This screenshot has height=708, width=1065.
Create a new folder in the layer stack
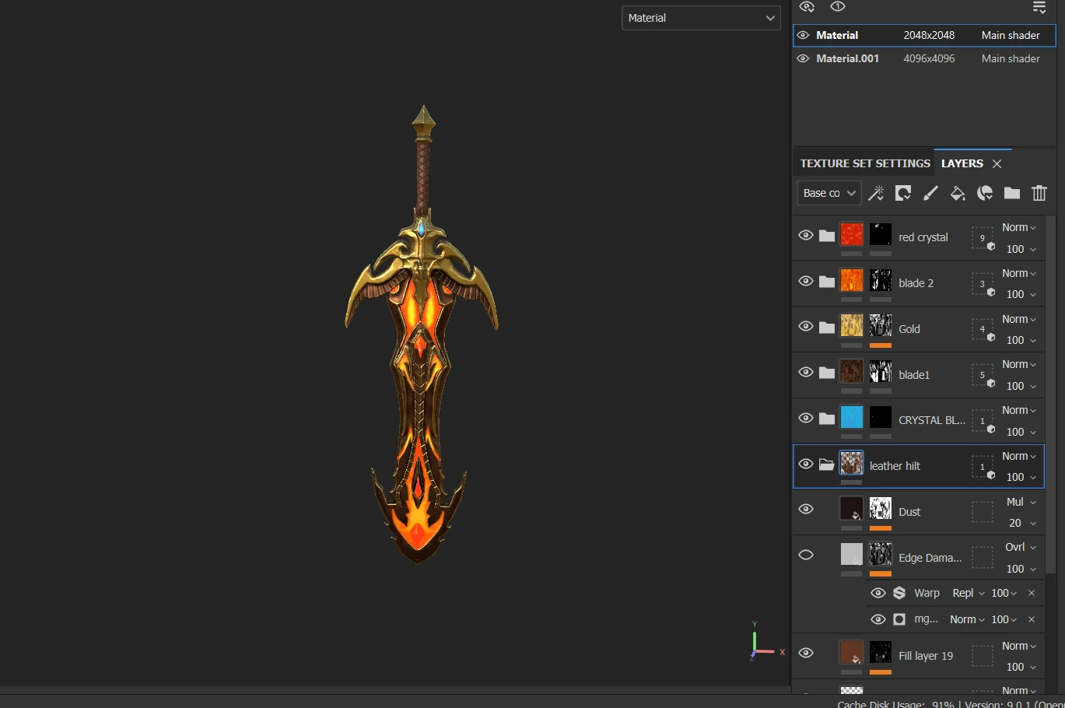(x=1011, y=193)
